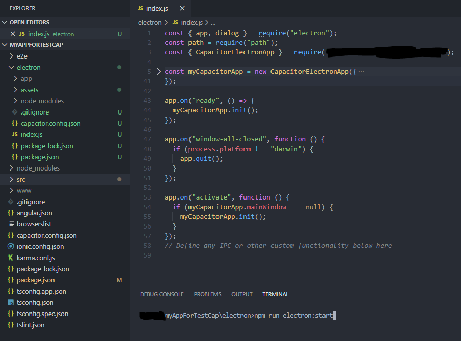This screenshot has height=341, width=461.
Task: Collapse the Open Editors section
Action: [5, 22]
